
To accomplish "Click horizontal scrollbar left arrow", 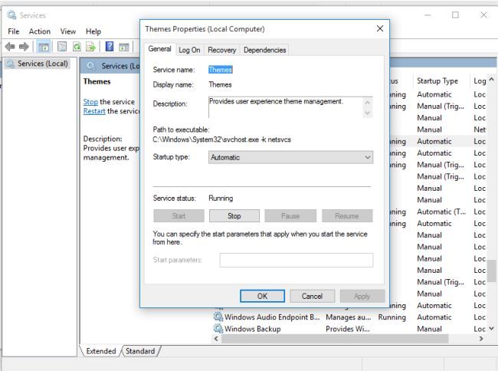I will point(216,339).
